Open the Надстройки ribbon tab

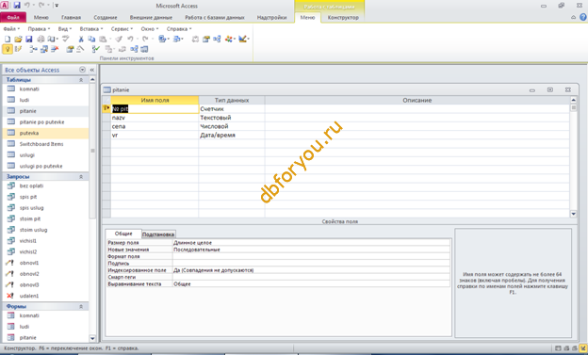[271, 17]
